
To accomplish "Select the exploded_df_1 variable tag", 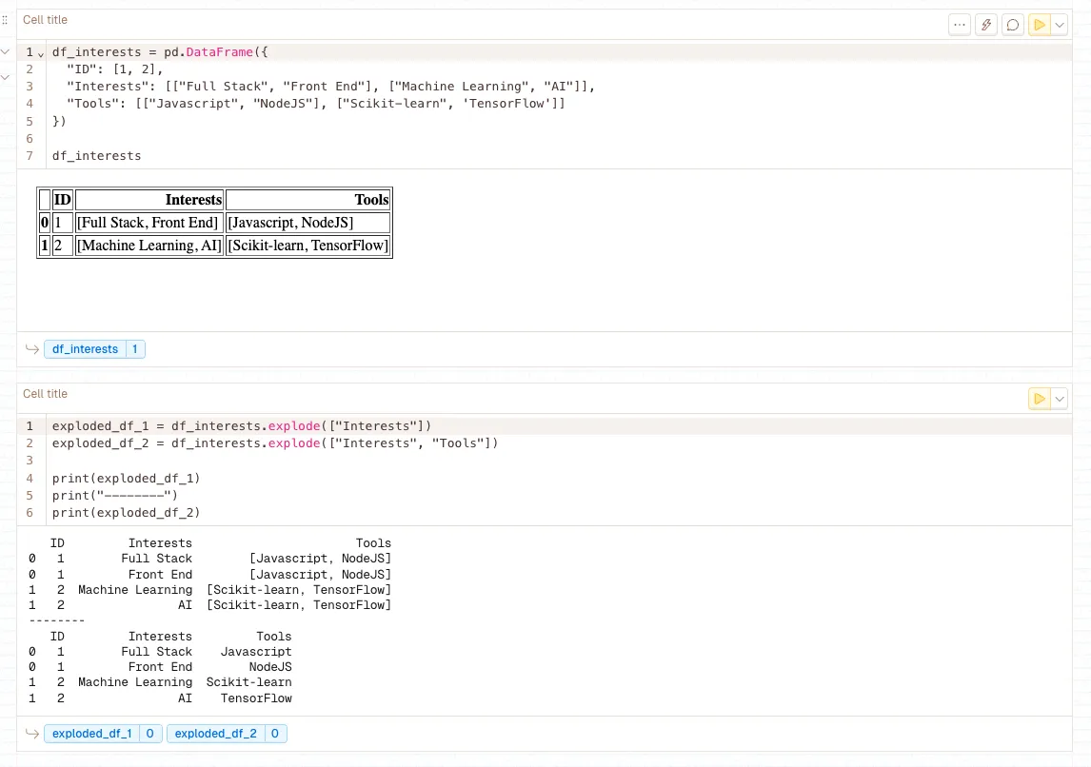I will tap(92, 734).
